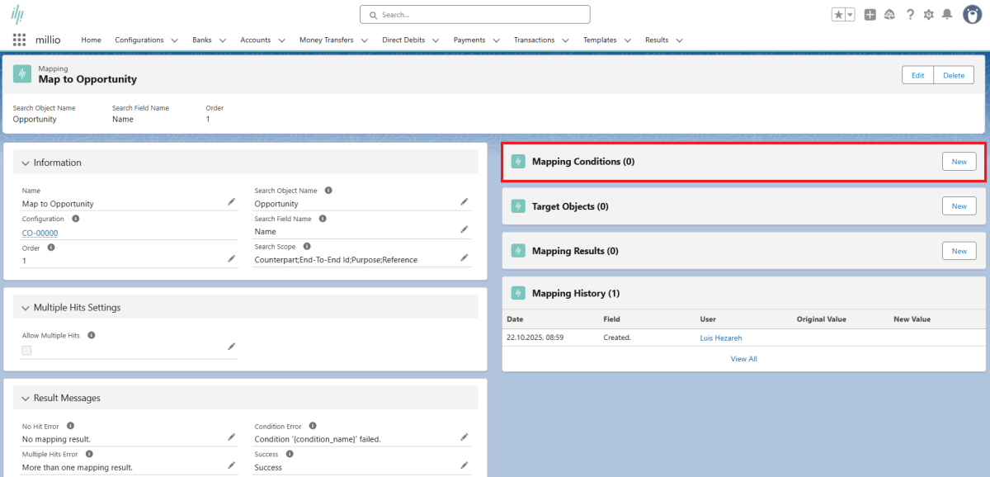The width and height of the screenshot is (990, 477).
Task: Open the Favorites list dropdown arrow
Action: [850, 15]
